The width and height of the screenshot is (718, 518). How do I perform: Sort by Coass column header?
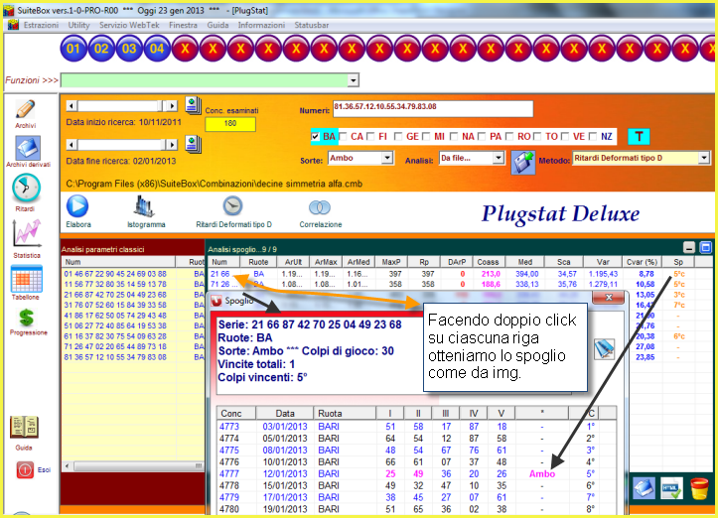[x=488, y=262]
